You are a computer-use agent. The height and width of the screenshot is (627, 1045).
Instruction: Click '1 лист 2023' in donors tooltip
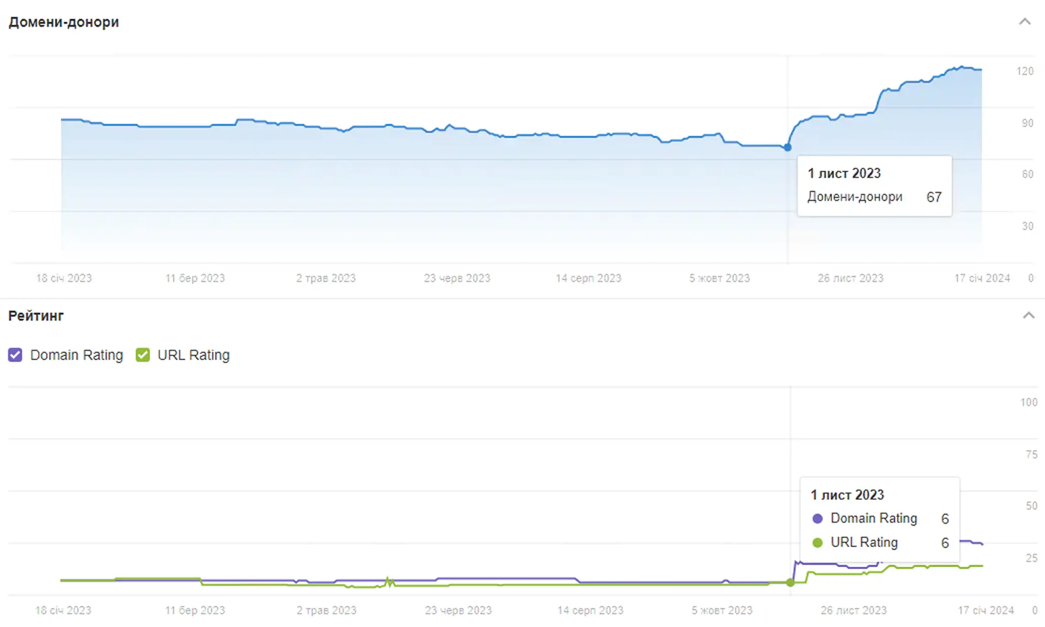pyautogui.click(x=844, y=173)
